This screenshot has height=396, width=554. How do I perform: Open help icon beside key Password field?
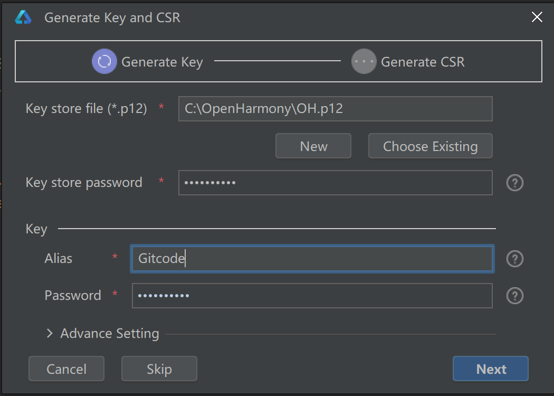point(514,296)
